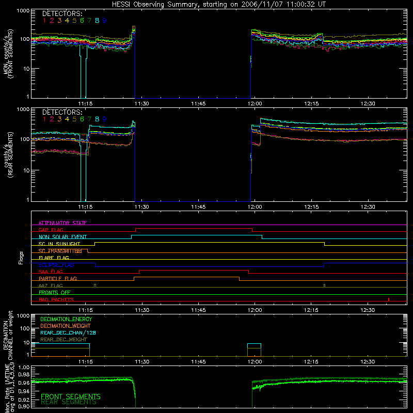Click detector 1 label in front segments legend
Image resolution: width=413 pixels, height=413 pixels.
click(44, 21)
